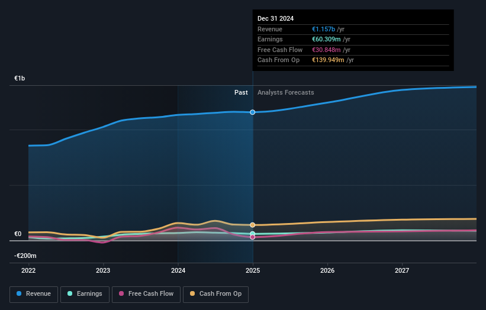
Task: Click the 2025 x-axis label
Action: coord(253,270)
